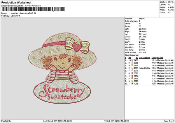Click the Madeira Classic 40 brand for code 1013
The width and height of the screenshot is (175, 123).
tap(165, 60)
